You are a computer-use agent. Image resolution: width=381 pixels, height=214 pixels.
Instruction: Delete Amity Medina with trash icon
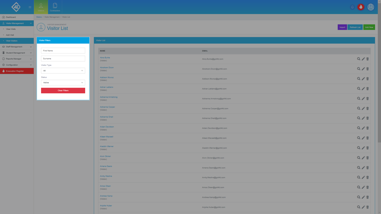[x=368, y=177]
